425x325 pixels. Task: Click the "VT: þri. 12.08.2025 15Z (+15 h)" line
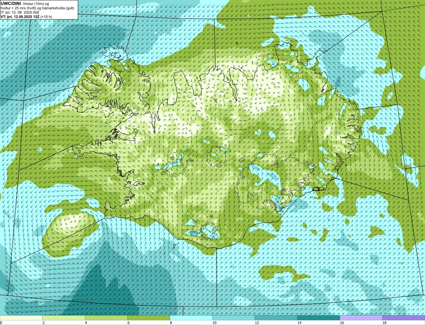(x=27, y=16)
